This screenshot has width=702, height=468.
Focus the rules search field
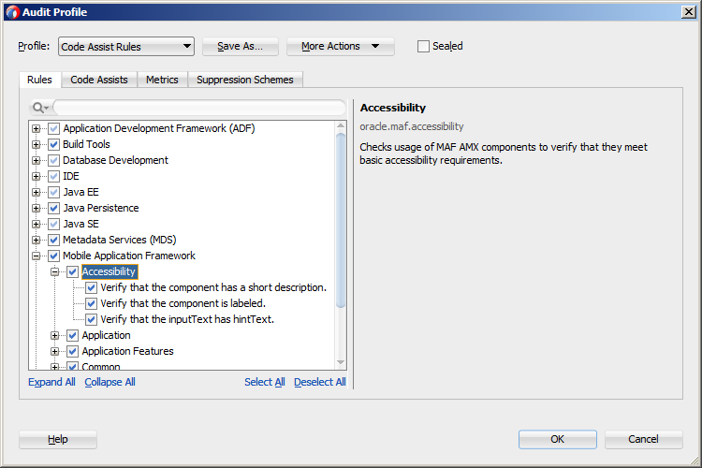199,108
